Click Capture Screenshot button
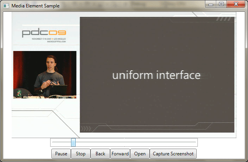This screenshot has width=248, height=162. click(x=173, y=154)
